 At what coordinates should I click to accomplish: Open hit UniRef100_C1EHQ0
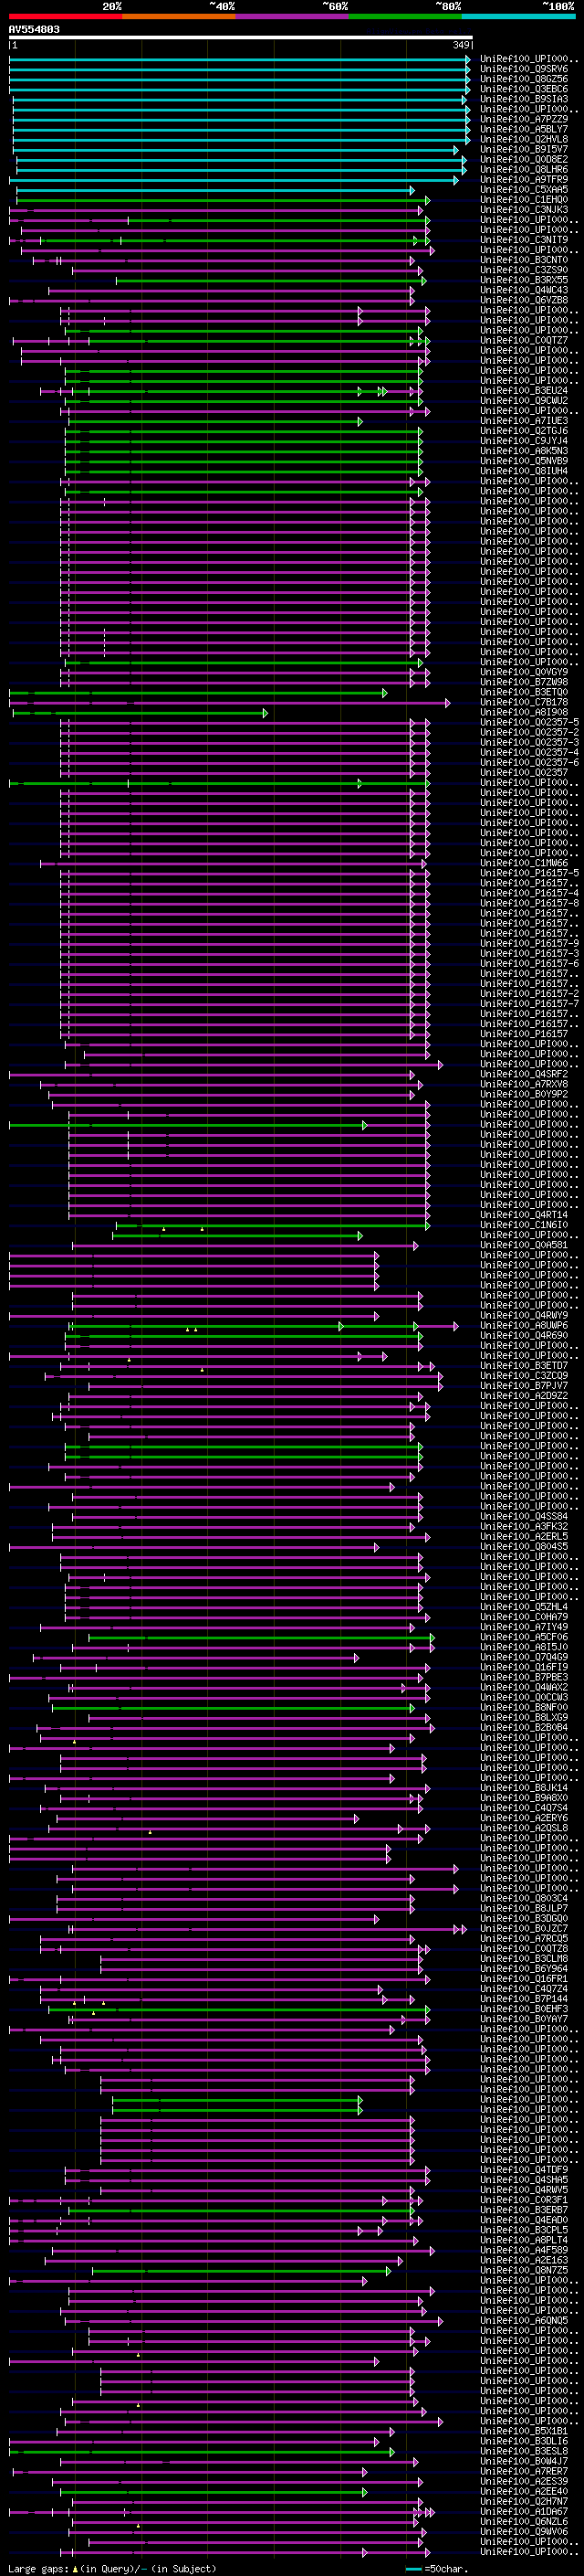(x=524, y=200)
